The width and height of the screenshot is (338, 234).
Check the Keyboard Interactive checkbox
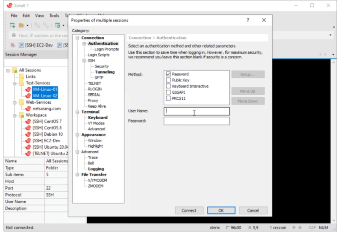168,86
